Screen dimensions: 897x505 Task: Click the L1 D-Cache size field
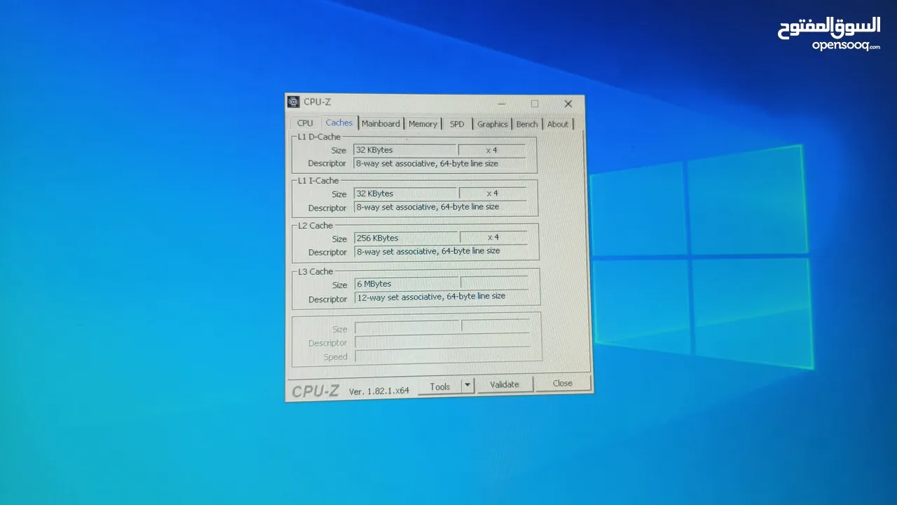click(x=404, y=150)
